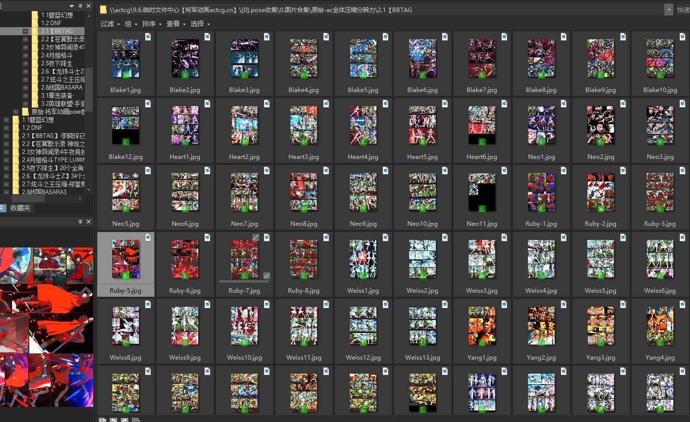The image size is (690, 422).
Task: Click the file type icon on Ruby-2.jpg
Action: pos(623,171)
